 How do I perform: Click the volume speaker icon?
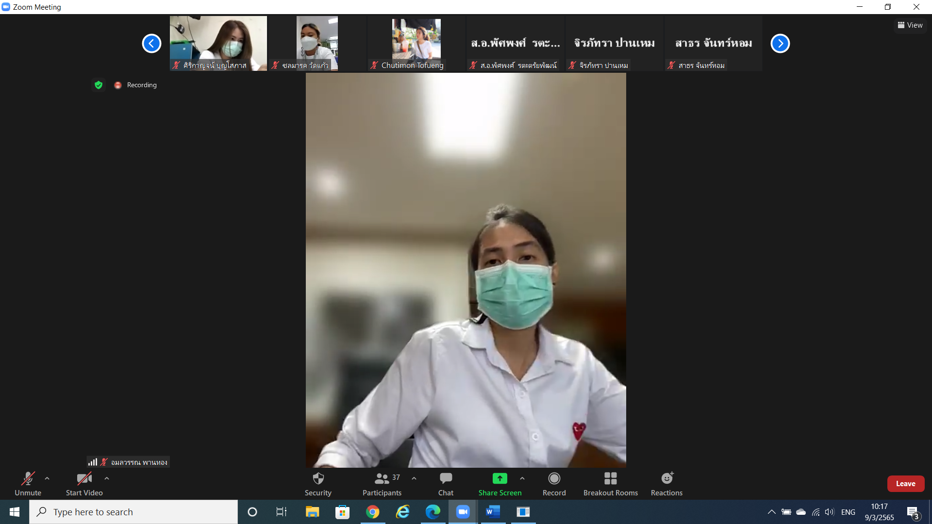(830, 512)
